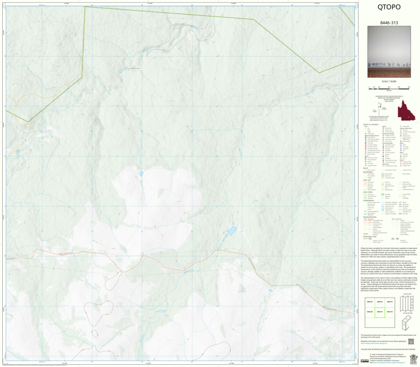Open the Creative Commons licence URL link
Viewport: 420px width, 367px height.
click(x=389, y=363)
